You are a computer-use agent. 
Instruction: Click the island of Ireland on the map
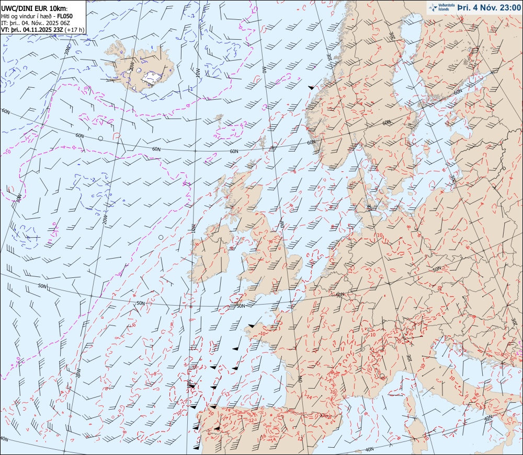tap(212, 252)
